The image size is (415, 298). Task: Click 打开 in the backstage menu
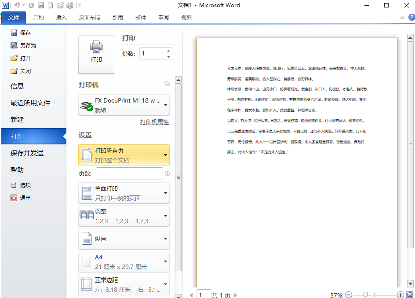tap(21, 58)
